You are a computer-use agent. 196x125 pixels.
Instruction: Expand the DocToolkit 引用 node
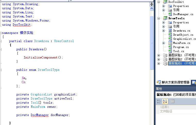163,10
